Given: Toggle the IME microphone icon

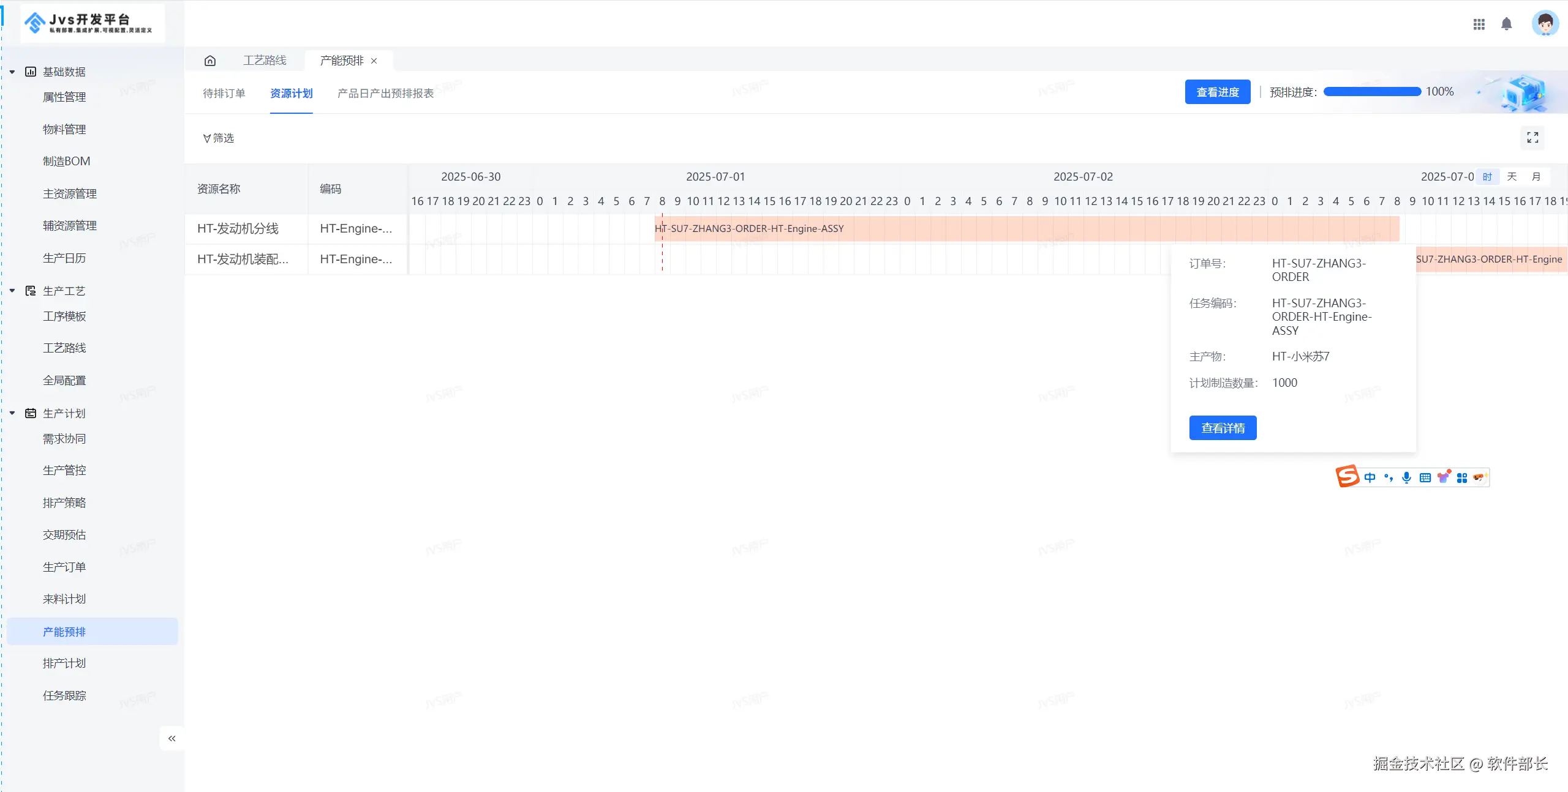Looking at the screenshot, I should click(1407, 477).
